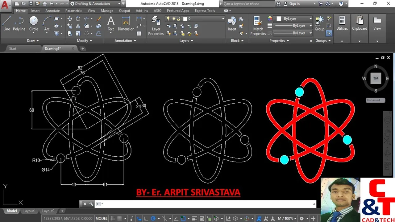Viewport: 395px width, 222px height.
Task: Click the Sign In button
Action: pos(294,4)
